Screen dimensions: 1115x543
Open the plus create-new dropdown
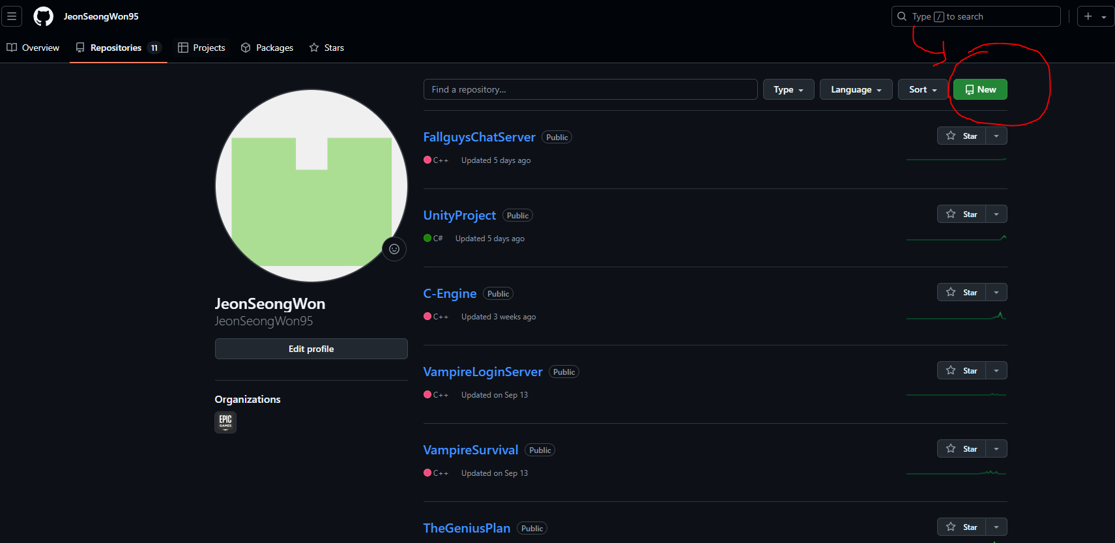click(x=1095, y=16)
